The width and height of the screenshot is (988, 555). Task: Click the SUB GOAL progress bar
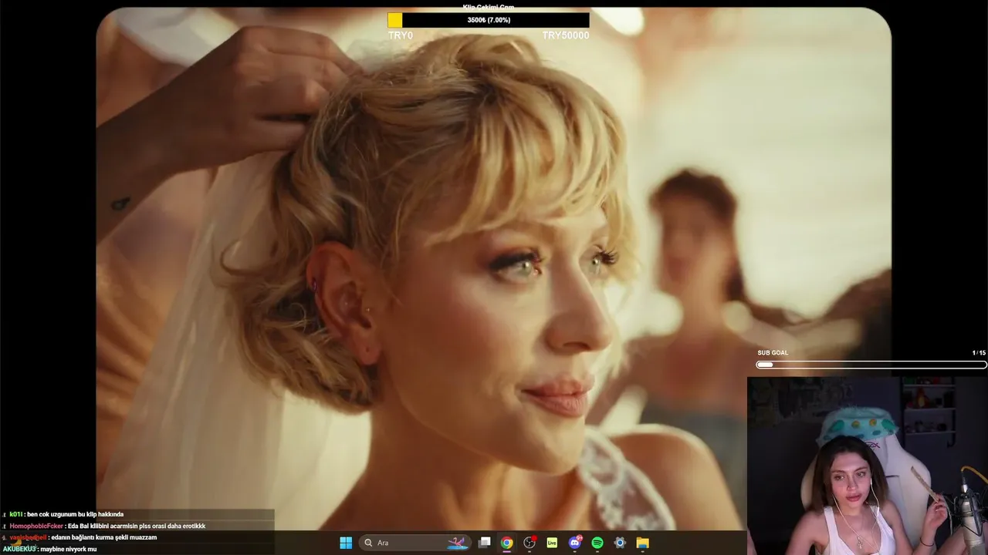871,365
